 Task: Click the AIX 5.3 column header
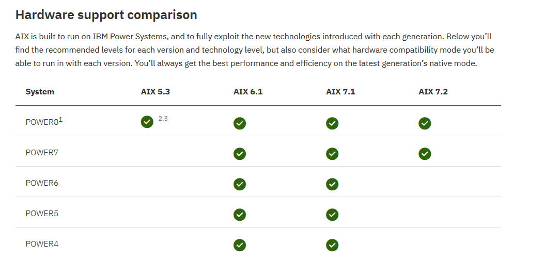(155, 92)
